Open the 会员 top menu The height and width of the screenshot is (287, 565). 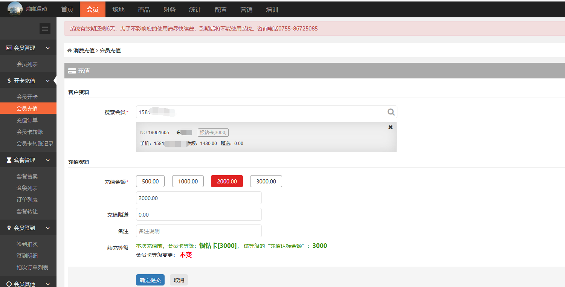click(93, 9)
